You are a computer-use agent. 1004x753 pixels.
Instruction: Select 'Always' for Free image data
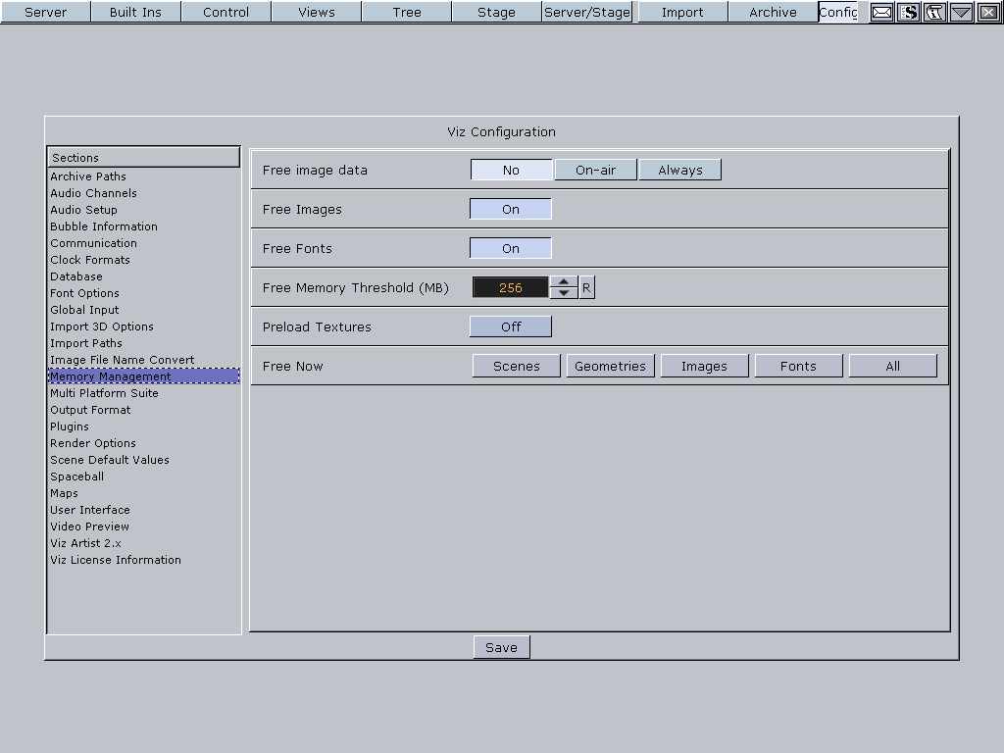click(x=680, y=169)
